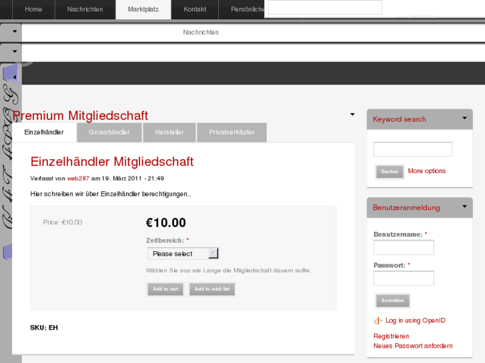485x363 pixels.
Task: Collapse the Benutzeranmeldung block arrow
Action: (x=464, y=206)
